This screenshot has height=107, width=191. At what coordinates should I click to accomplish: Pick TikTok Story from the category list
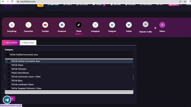tap(69, 81)
